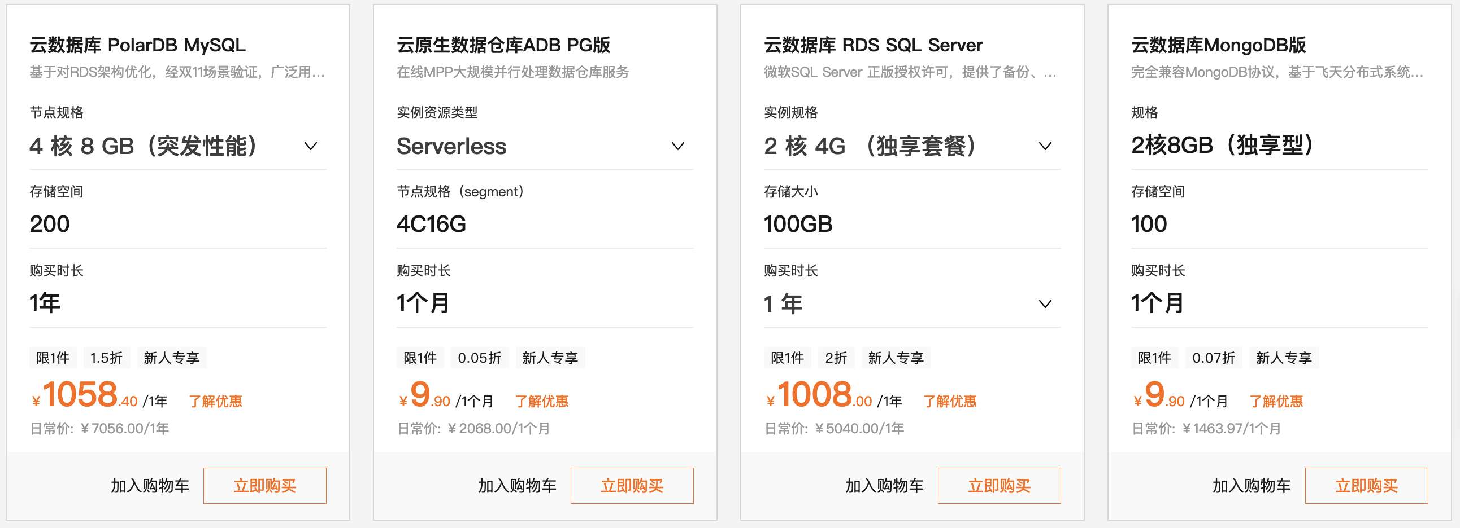Click the 0.05折 badge on ADB PG版 card
1460x528 pixels.
pyautogui.click(x=480, y=357)
